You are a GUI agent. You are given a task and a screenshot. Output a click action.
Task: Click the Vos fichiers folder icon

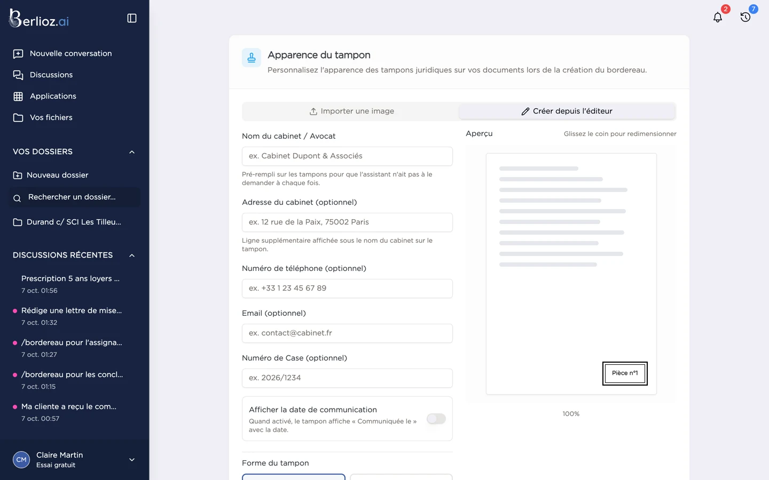point(18,118)
